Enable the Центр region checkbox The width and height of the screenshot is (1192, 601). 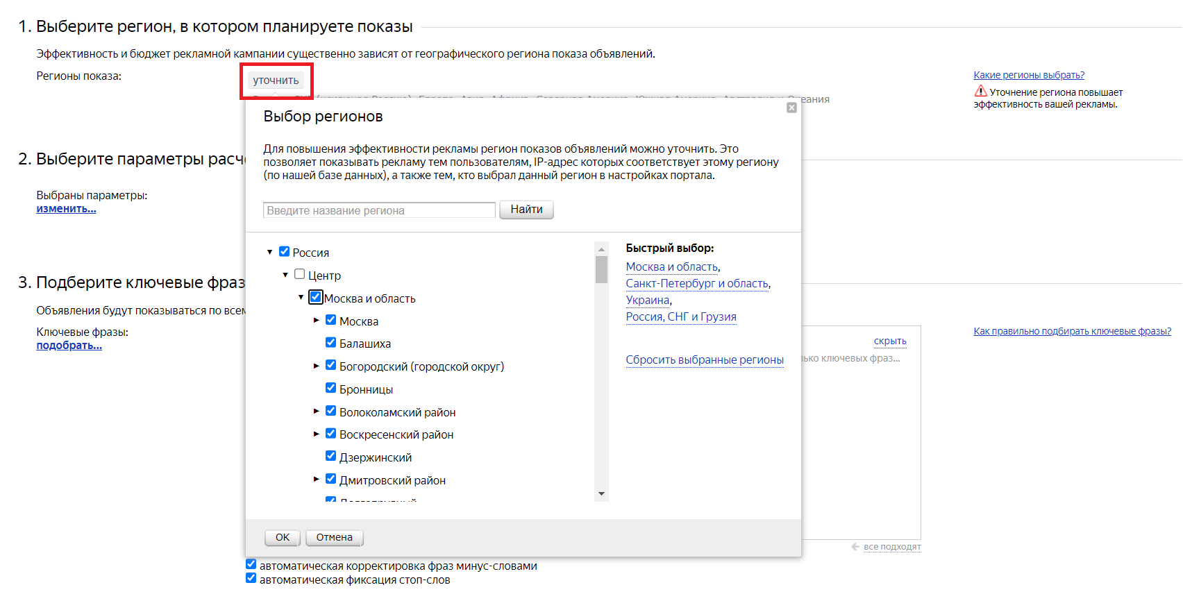pos(299,275)
